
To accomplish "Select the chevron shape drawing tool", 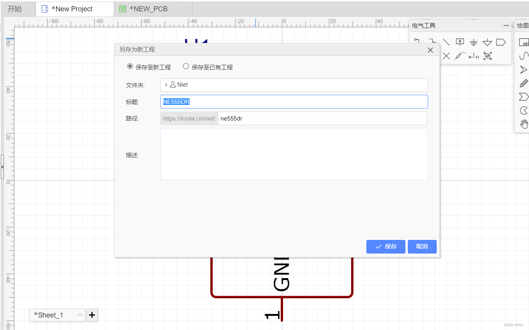I will click(x=524, y=97).
